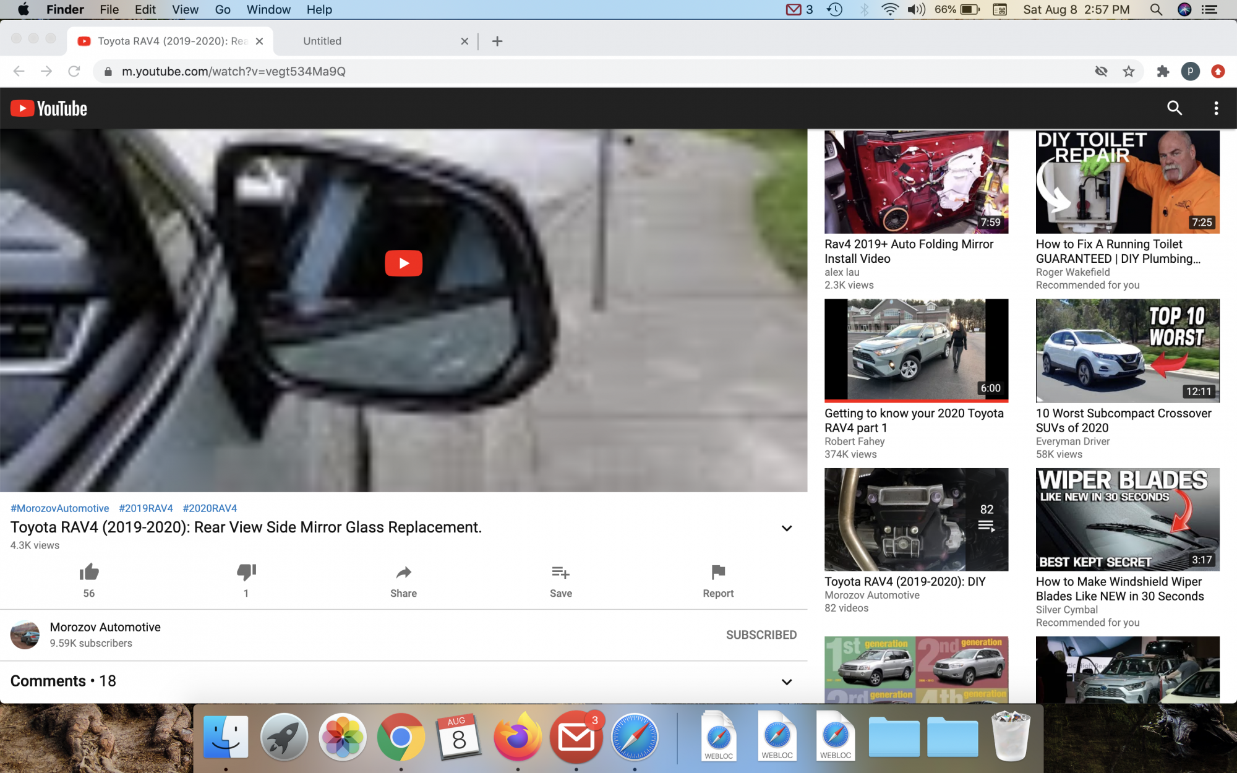The image size is (1237, 773).
Task: Open Wiper Blades video title link
Action: point(1119,589)
